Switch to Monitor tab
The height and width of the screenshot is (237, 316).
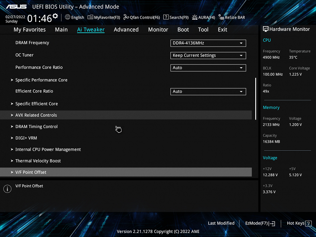tap(158, 30)
